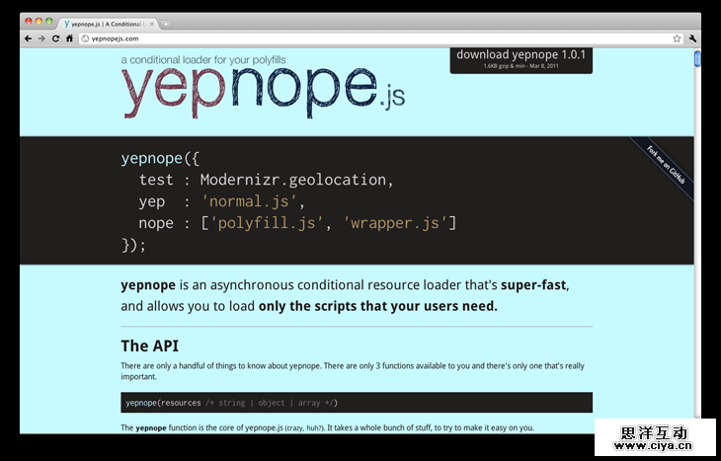
Task: Click the 'polyfill.js' string in code
Action: 267,223
